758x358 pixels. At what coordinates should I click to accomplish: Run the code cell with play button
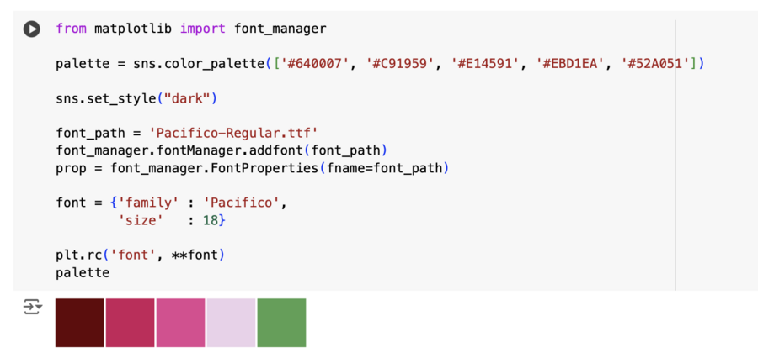click(32, 29)
